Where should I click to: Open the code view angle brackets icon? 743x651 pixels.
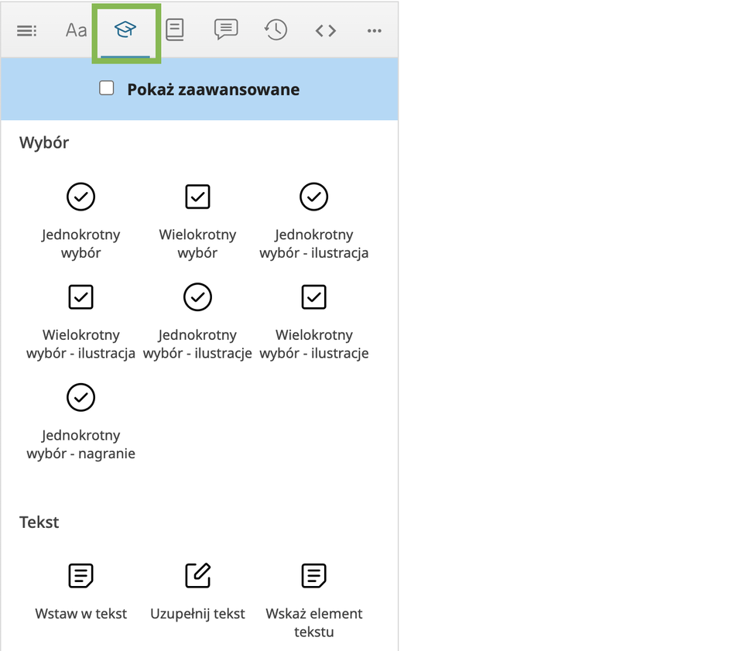pyautogui.click(x=326, y=31)
